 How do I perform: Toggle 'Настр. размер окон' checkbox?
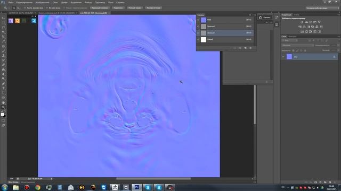tap(25, 8)
